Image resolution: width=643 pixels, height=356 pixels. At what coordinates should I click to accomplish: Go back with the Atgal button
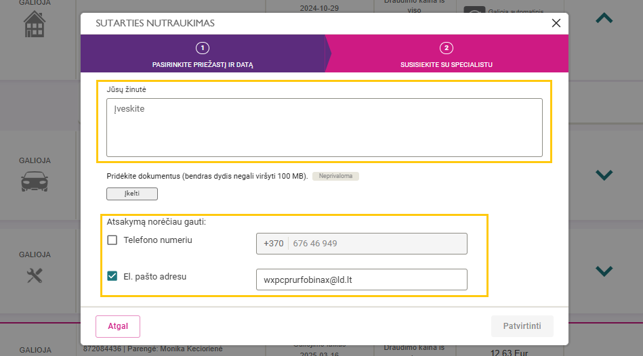[118, 326]
